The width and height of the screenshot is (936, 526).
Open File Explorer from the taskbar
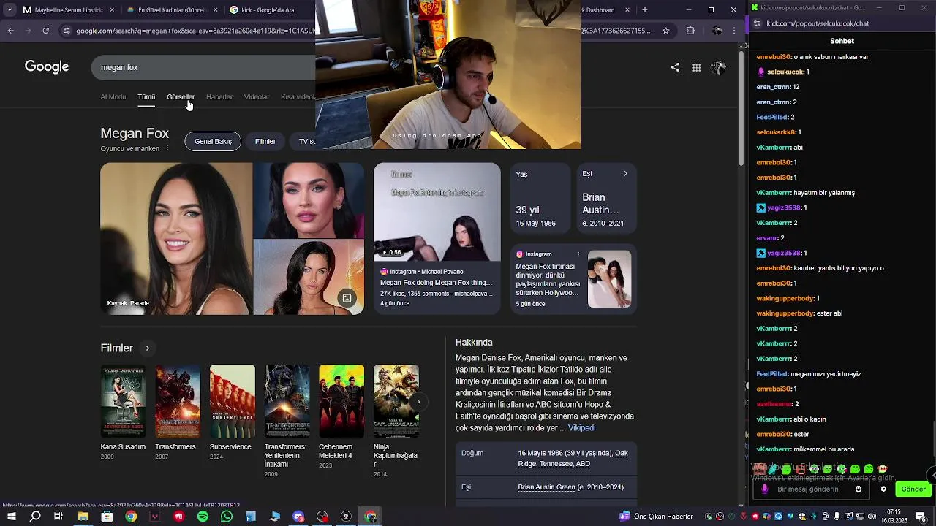click(x=83, y=517)
